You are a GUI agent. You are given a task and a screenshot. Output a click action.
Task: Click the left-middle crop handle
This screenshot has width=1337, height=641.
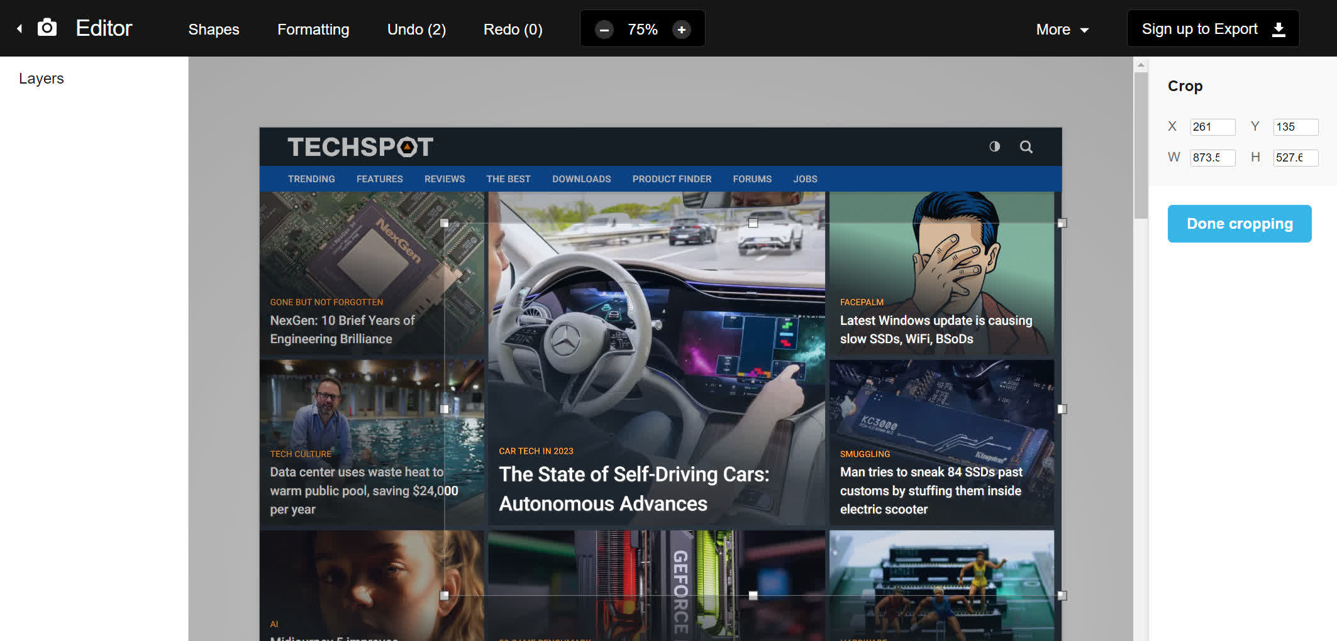click(x=445, y=409)
